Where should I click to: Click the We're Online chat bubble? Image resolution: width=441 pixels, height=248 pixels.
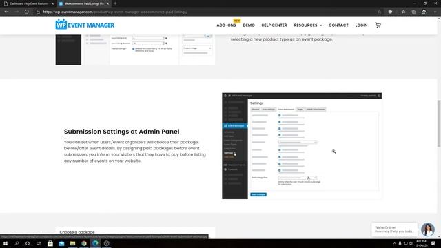pos(394,229)
